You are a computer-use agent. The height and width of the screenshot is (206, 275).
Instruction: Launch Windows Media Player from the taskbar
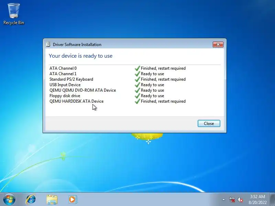(x=73, y=199)
